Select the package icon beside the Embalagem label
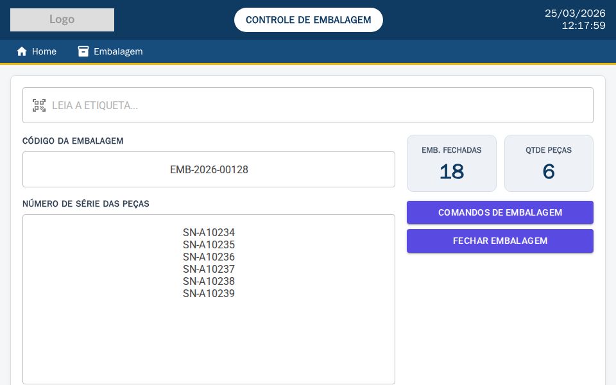The image size is (616, 385). pyautogui.click(x=83, y=51)
